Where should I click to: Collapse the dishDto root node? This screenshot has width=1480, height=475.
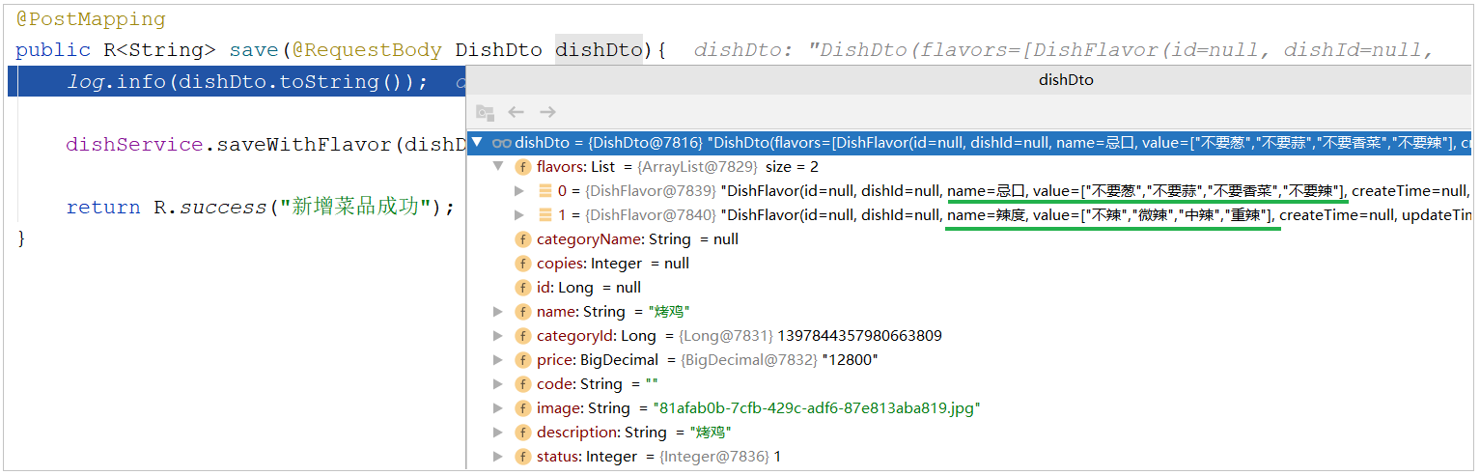477,143
